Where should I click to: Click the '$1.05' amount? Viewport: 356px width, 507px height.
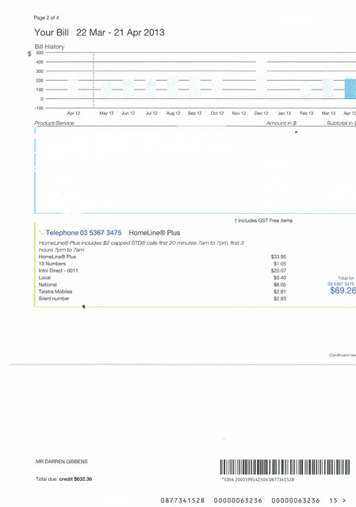click(280, 264)
